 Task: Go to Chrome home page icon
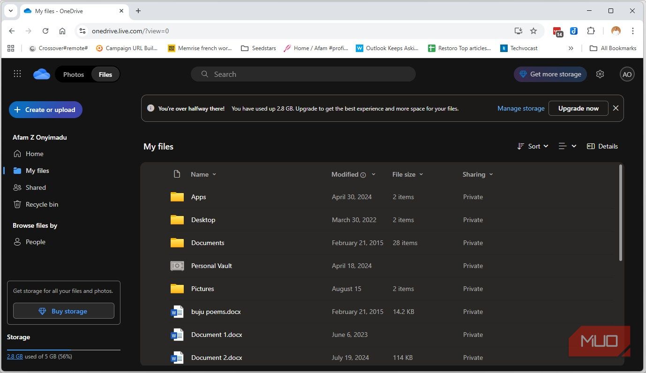(62, 31)
